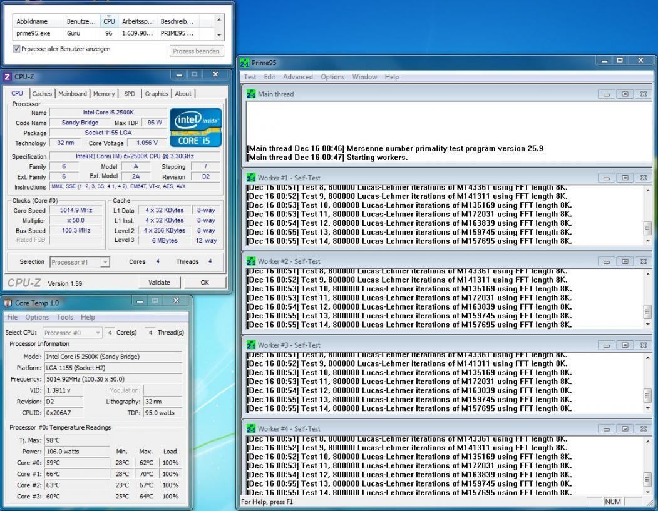Click the OK button in CPU-Z
Image resolution: width=658 pixels, height=511 pixels.
coord(205,283)
